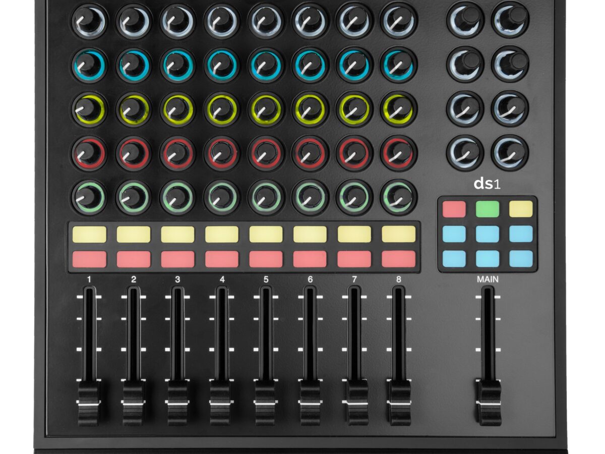Tap the yellow pad in ds1 grid
The image size is (605, 454).
(x=521, y=209)
